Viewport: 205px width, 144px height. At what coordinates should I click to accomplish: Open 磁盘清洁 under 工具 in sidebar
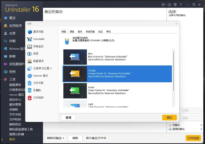click(15, 85)
